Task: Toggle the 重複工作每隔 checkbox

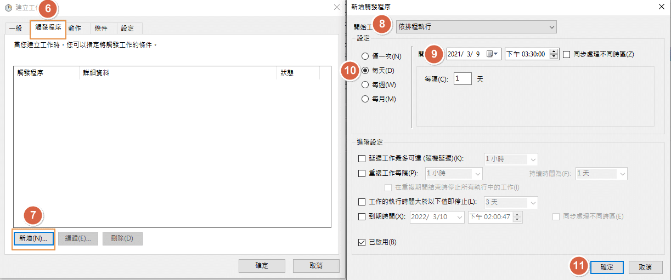Action: coord(362,173)
